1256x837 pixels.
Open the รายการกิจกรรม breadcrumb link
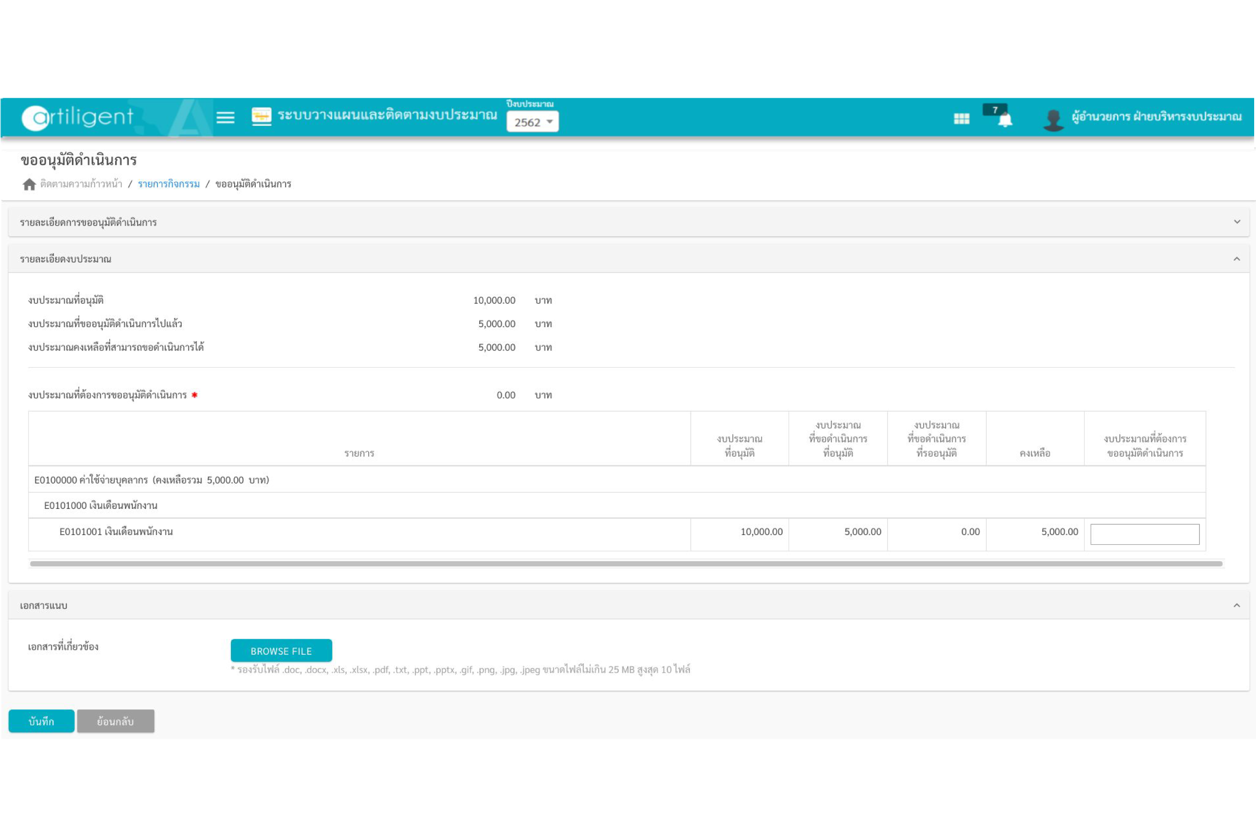coord(169,184)
